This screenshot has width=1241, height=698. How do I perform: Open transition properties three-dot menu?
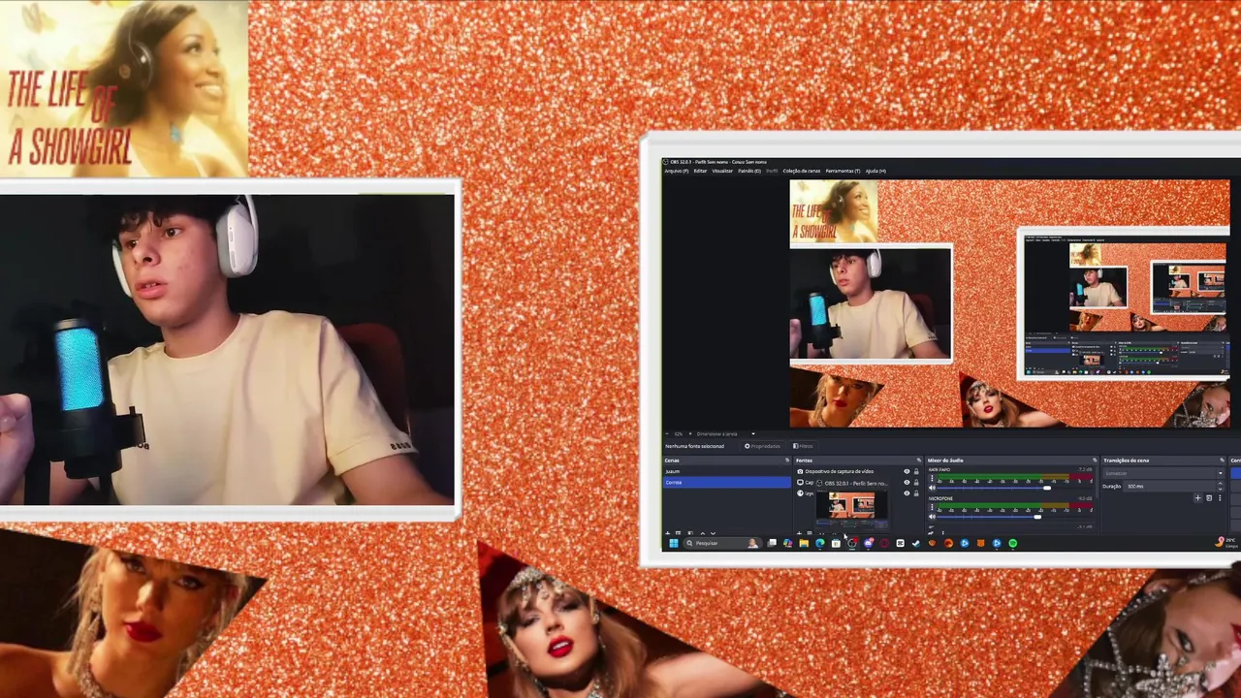tap(1220, 498)
